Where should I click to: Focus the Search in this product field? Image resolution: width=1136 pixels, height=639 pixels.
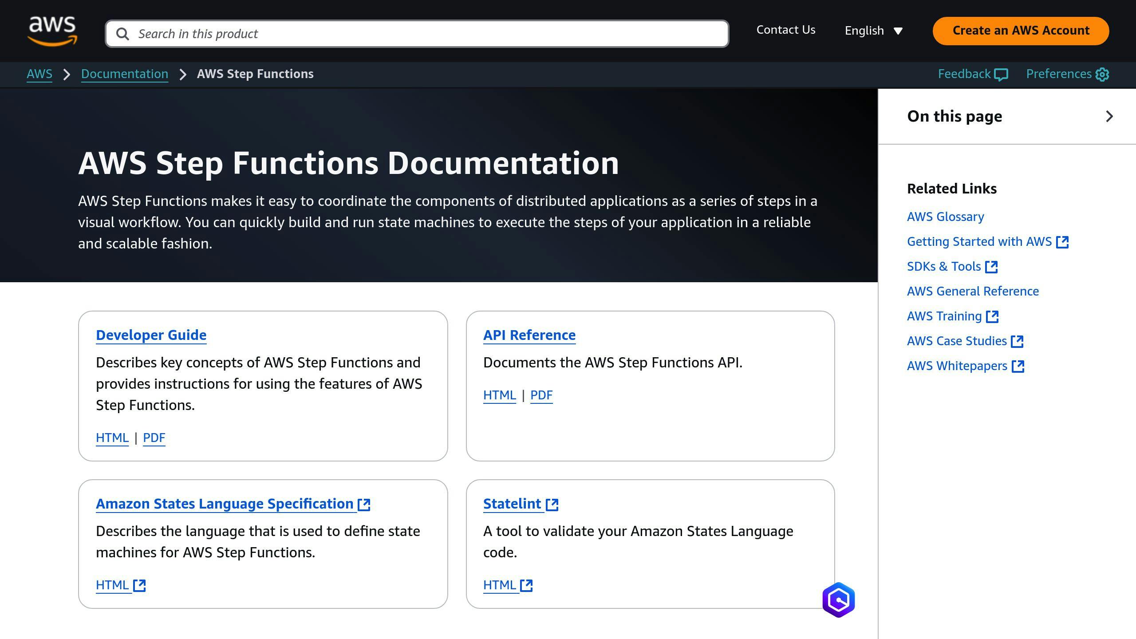[x=417, y=34]
